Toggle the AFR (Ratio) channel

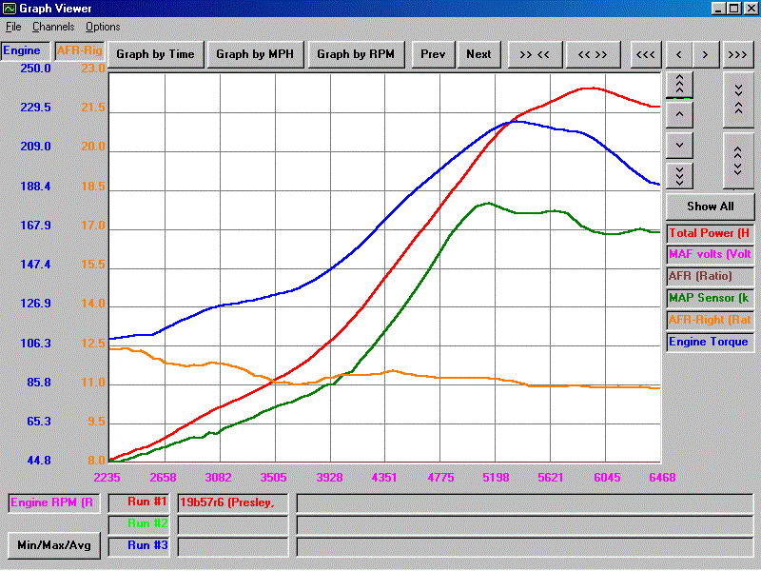710,276
